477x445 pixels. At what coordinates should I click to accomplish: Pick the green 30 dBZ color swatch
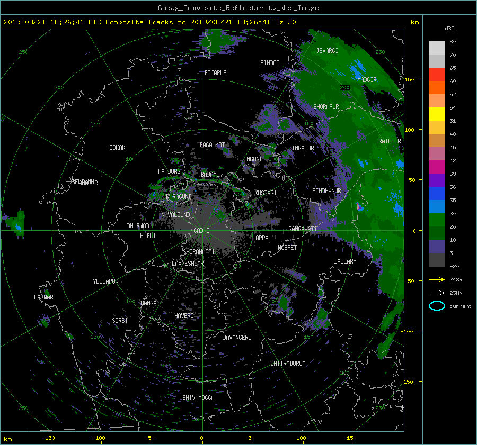(437, 220)
